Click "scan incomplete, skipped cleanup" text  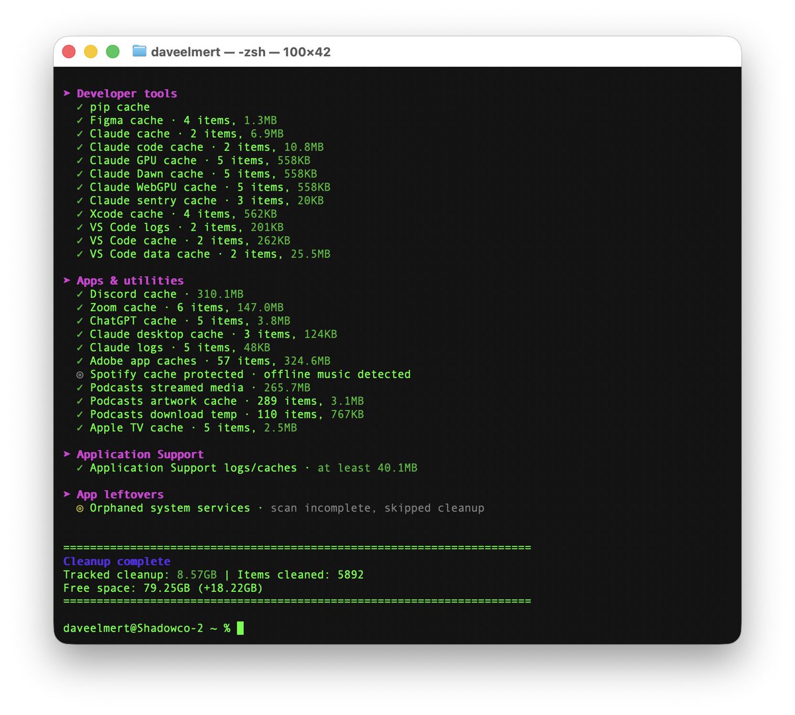[377, 508]
